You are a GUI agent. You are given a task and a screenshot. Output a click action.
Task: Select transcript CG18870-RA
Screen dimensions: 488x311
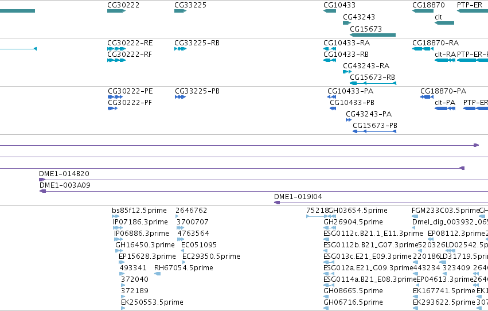coord(423,49)
